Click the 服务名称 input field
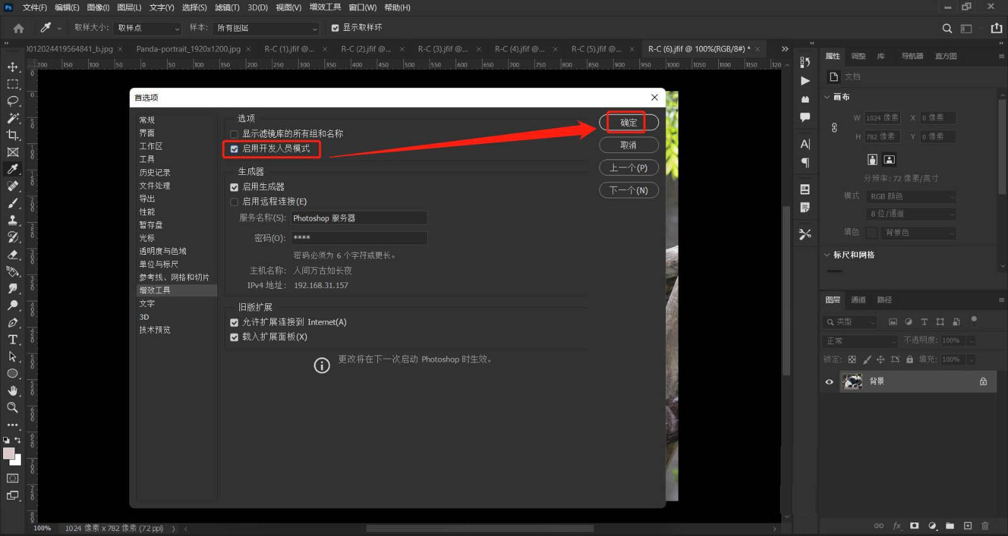 point(359,218)
